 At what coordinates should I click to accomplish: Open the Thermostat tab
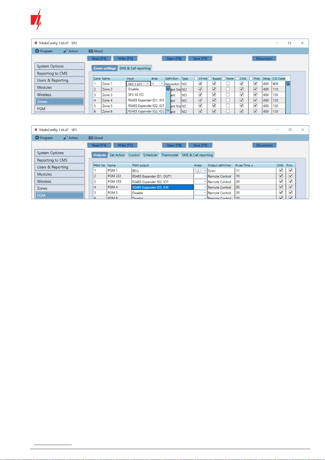pyautogui.click(x=170, y=155)
